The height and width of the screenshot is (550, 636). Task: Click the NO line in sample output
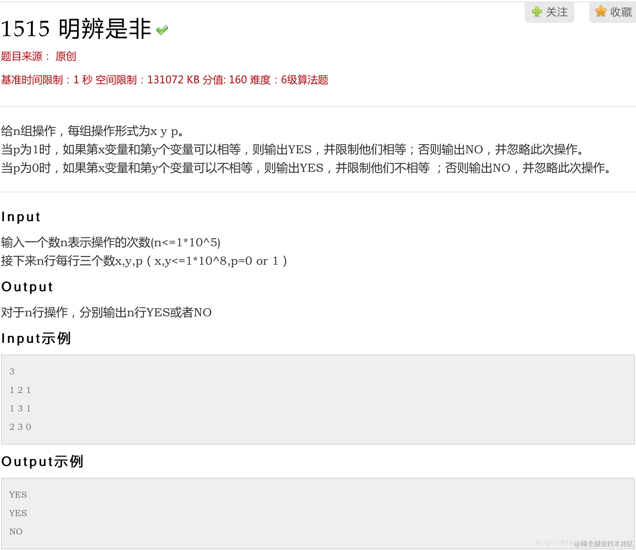pyautogui.click(x=16, y=532)
